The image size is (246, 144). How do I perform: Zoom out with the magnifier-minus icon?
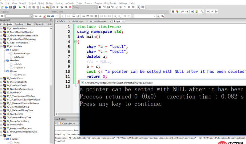[x=119, y=16]
